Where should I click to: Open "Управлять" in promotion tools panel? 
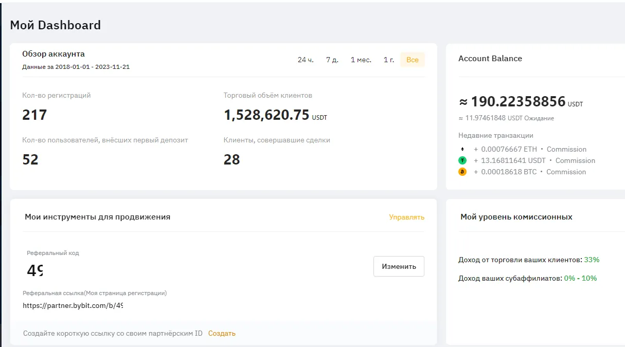coord(406,217)
